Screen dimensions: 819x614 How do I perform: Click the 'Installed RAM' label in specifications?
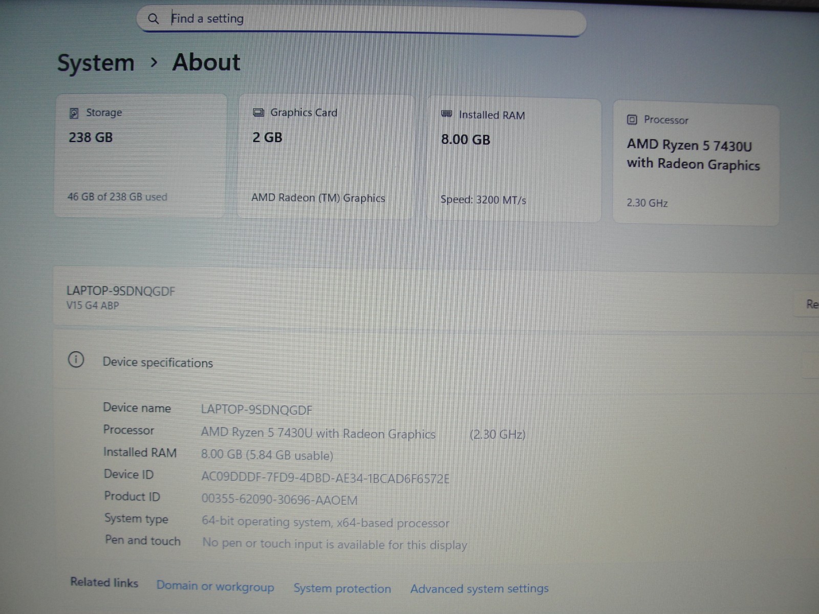[x=140, y=452]
